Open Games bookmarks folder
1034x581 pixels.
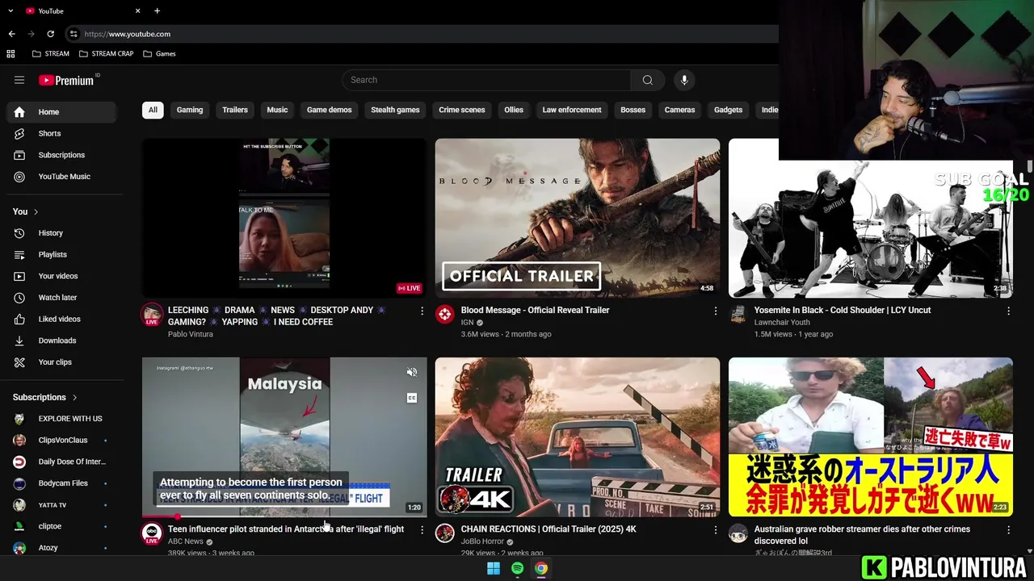[159, 54]
